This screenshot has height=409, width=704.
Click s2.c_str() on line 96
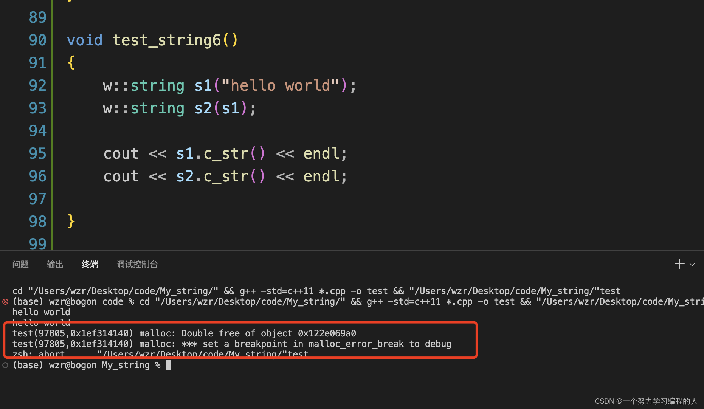pyautogui.click(x=221, y=176)
